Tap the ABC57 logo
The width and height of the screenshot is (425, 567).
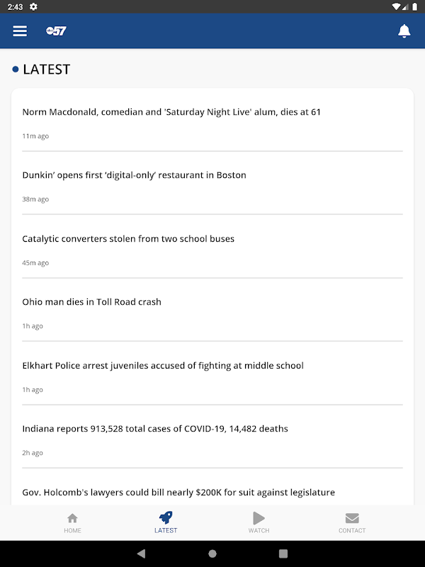click(56, 31)
